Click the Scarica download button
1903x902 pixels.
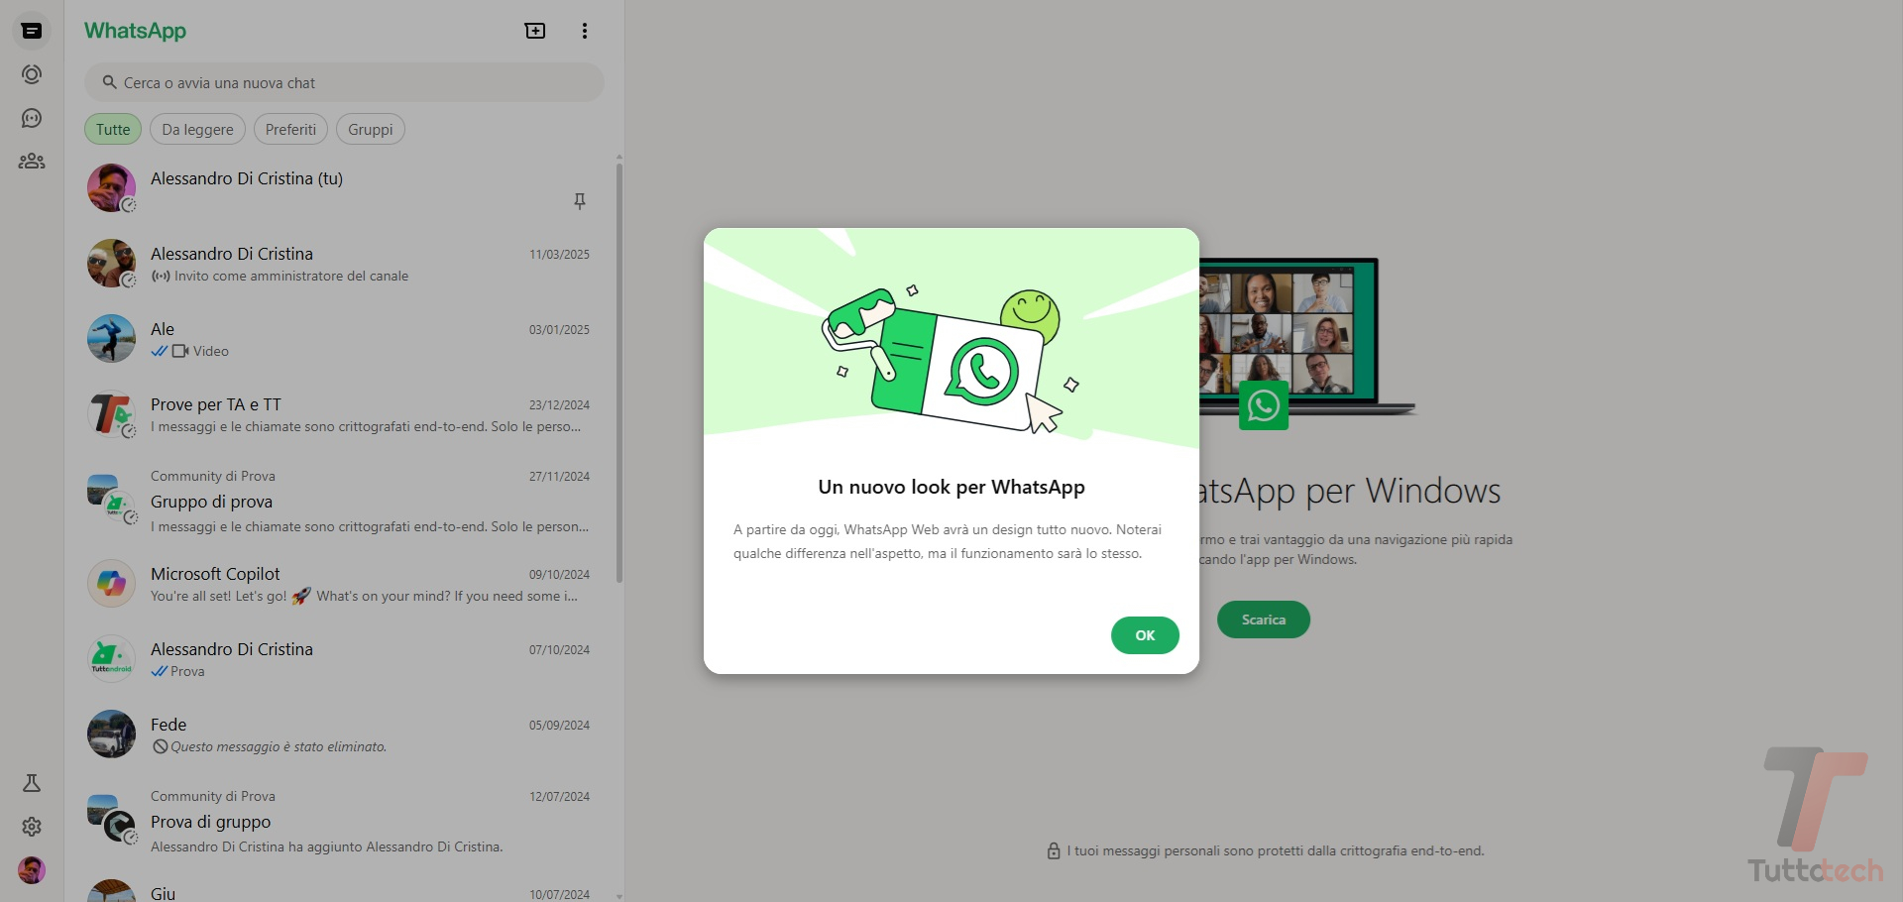coord(1263,620)
